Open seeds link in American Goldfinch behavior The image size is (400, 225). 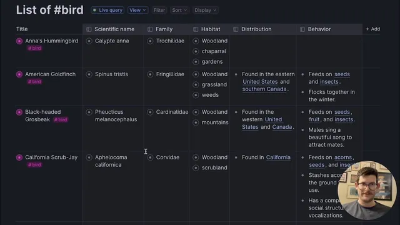tap(342, 74)
